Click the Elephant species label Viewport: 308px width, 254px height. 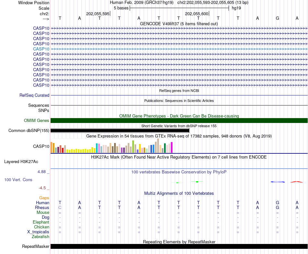pyautogui.click(x=41, y=222)
